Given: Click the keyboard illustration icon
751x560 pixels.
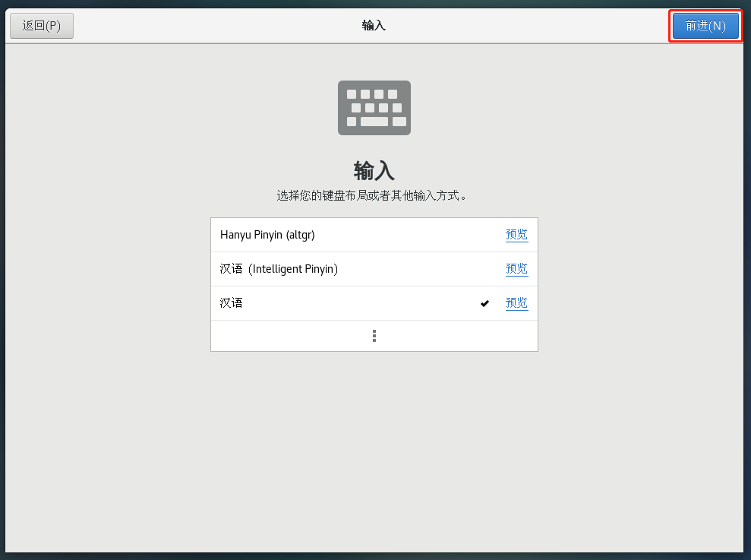Looking at the screenshot, I should coord(374,108).
